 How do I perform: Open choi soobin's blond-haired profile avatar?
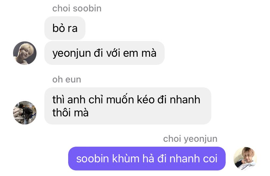point(25,53)
